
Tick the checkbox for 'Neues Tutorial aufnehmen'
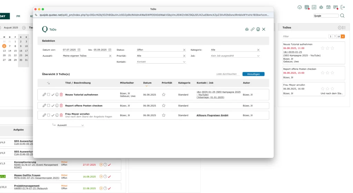[48, 95]
